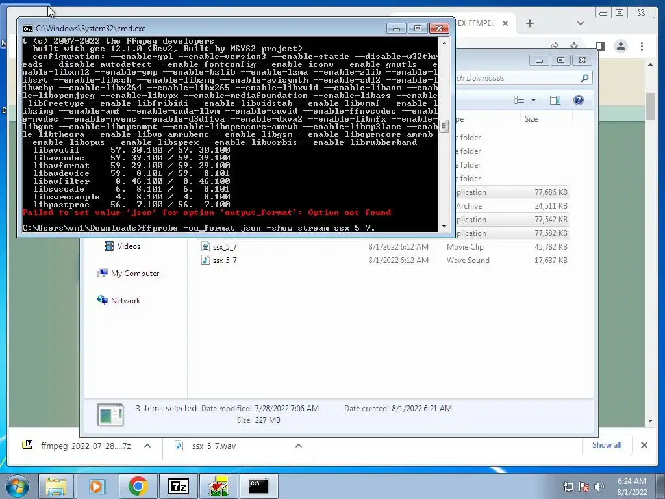
Task: Open the view options dropdown arrow in Explorer
Action: pos(534,100)
